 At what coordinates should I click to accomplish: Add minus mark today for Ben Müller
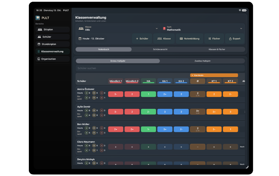click(x=102, y=128)
